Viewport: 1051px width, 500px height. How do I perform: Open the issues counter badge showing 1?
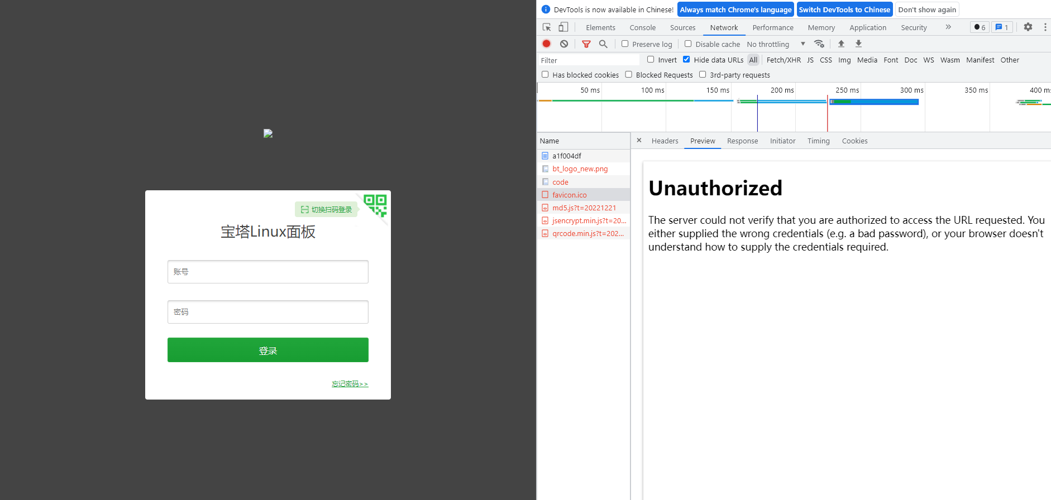coord(1002,27)
